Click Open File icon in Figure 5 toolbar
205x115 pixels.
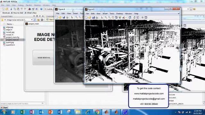click(x=90, y=17)
